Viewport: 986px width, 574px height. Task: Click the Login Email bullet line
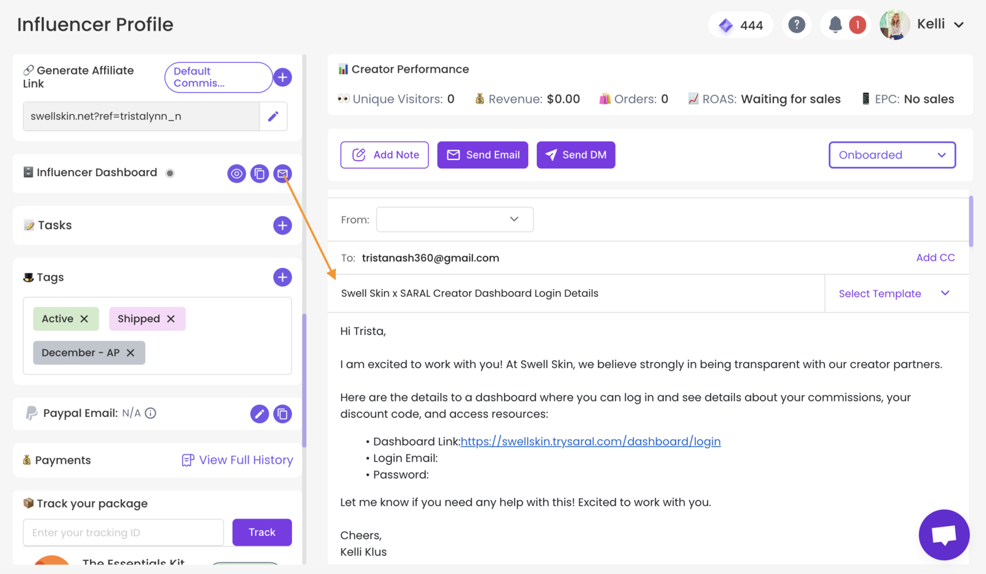[x=402, y=458]
